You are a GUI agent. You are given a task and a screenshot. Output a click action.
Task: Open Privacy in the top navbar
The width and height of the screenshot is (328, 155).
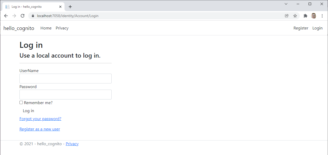pyautogui.click(x=62, y=28)
